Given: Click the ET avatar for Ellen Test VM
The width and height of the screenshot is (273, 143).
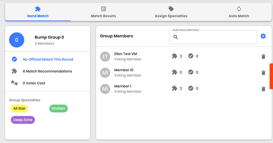Looking at the screenshot, I should [x=105, y=57].
